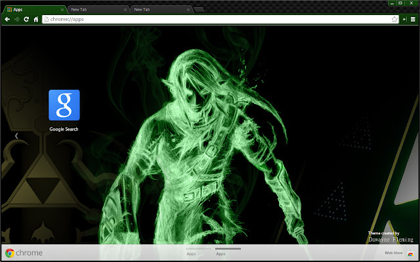The image size is (420, 262).
Task: Go back using the back arrow
Action: point(7,20)
